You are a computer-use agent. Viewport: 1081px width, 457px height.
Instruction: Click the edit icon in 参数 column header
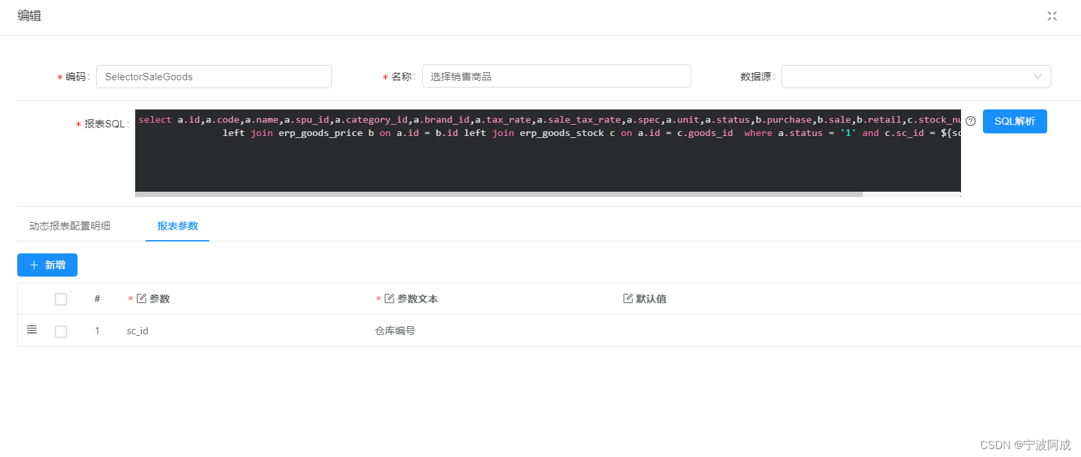pyautogui.click(x=141, y=298)
